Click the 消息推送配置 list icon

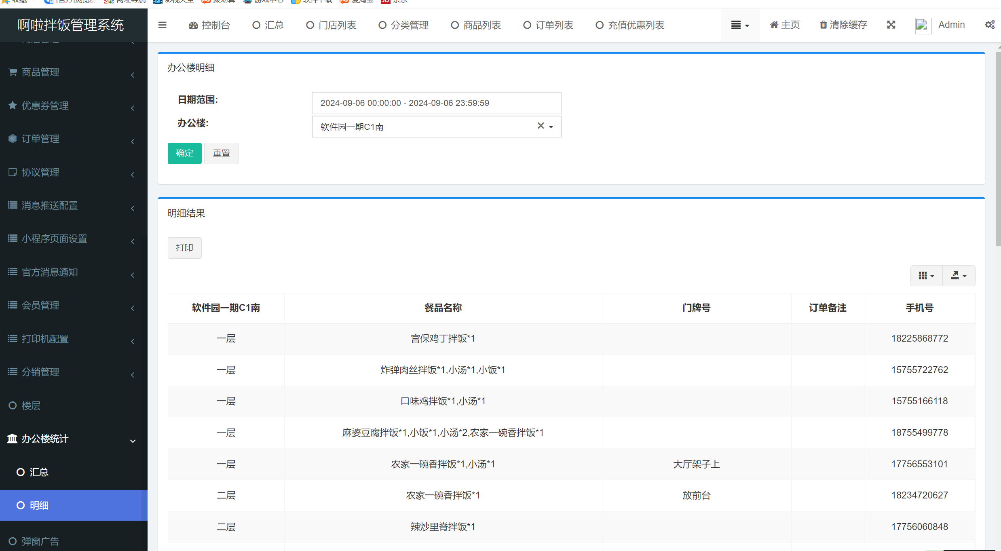point(13,205)
